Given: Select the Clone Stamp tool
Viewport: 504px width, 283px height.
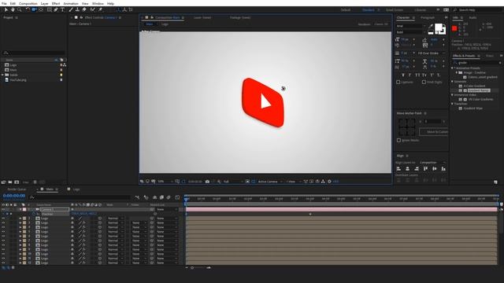Looking at the screenshot, I should [77, 10].
